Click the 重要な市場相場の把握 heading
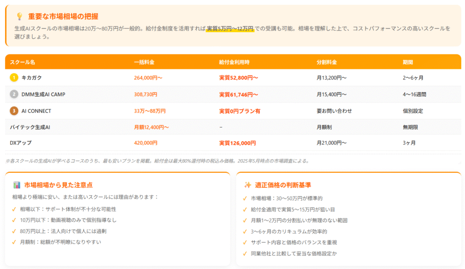 (x=63, y=16)
